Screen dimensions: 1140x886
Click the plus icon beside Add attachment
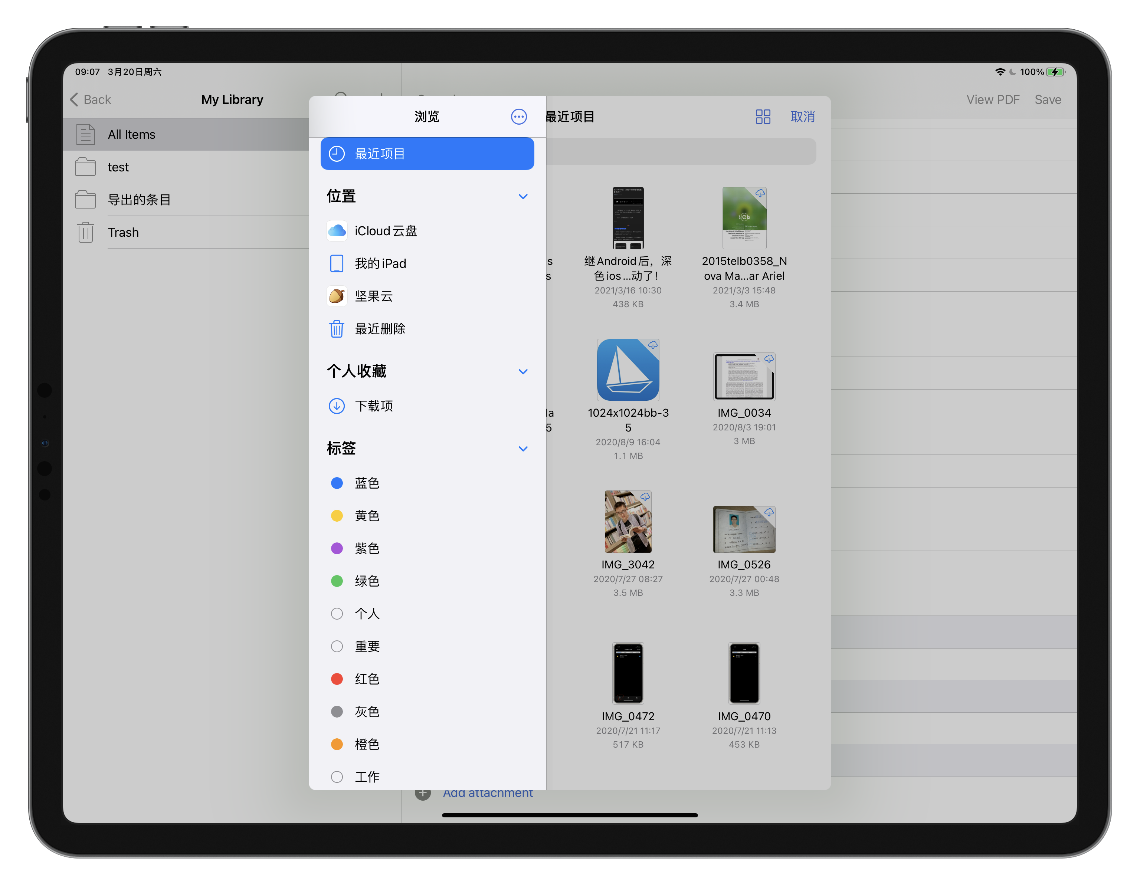point(423,794)
